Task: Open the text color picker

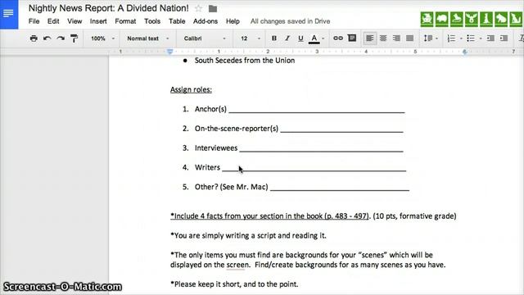Action: [x=316, y=39]
